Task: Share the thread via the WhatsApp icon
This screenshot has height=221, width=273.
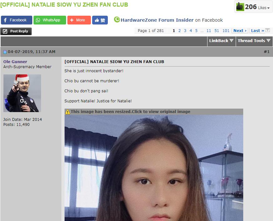Action: tap(38, 20)
